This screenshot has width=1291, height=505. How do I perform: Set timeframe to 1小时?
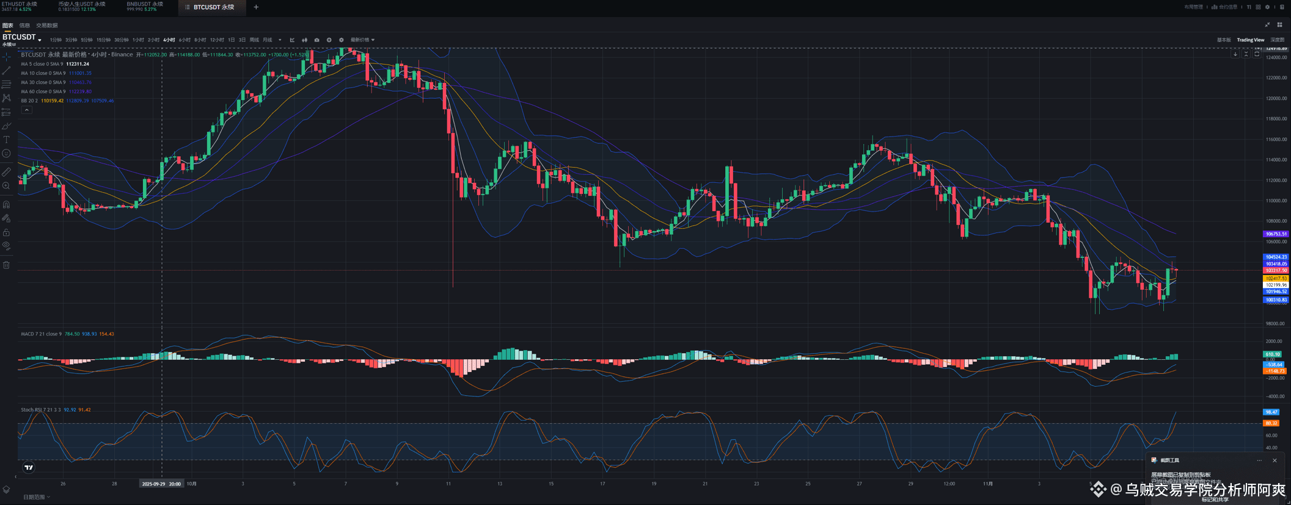[x=138, y=40]
